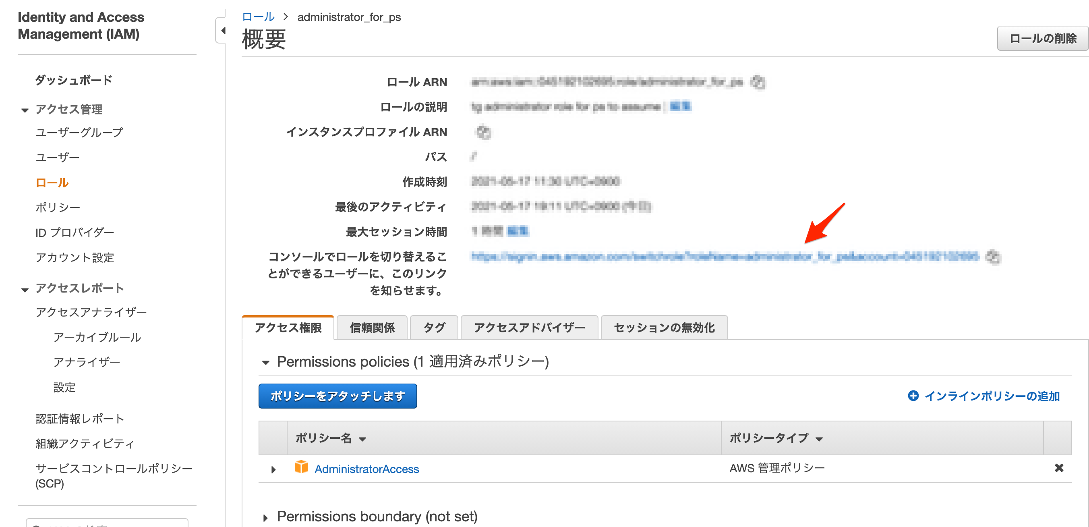Image resolution: width=1089 pixels, height=527 pixels.
Task: Switch to the 信頼関係 tab
Action: (372, 328)
